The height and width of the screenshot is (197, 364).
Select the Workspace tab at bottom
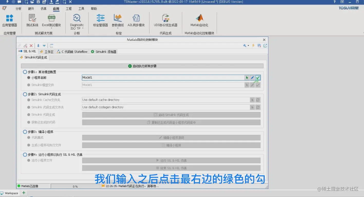coord(10,193)
